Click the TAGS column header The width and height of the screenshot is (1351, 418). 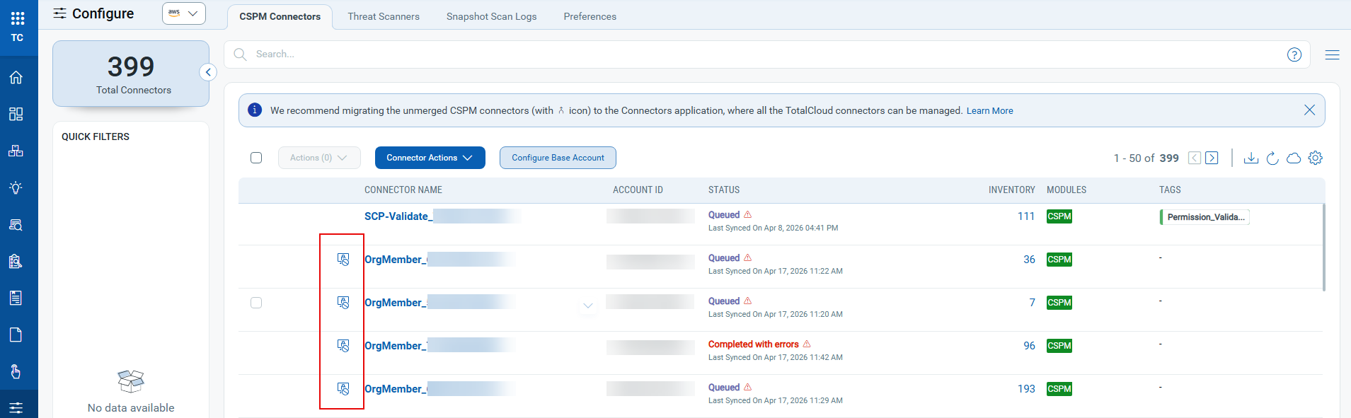[1170, 190]
